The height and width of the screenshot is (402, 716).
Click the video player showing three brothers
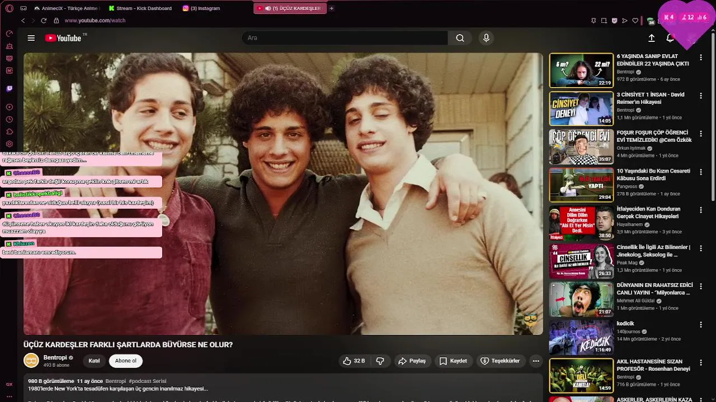click(x=283, y=194)
